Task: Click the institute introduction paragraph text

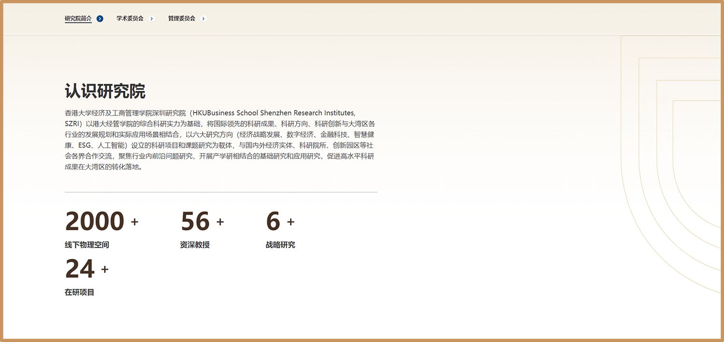Action: [x=220, y=140]
